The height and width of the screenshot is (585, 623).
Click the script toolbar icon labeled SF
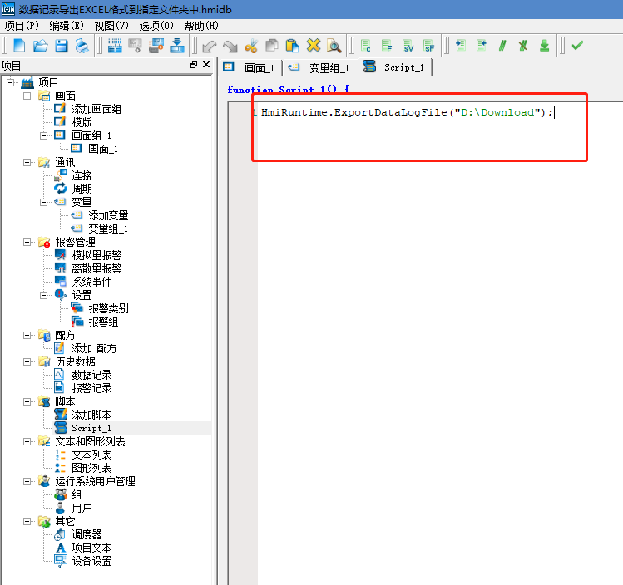point(428,46)
